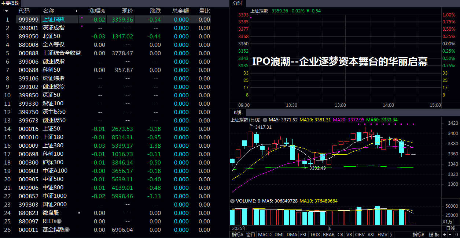The image size is (460, 238).
Task: Click the 模板 button
Action: click(x=434, y=235)
